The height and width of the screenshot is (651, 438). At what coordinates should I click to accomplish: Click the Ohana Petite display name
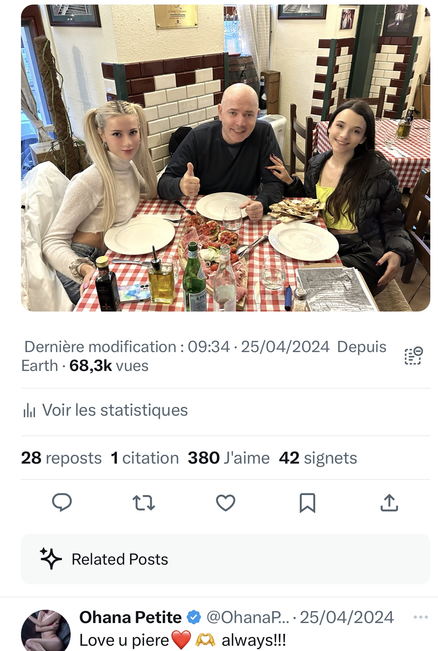click(130, 617)
